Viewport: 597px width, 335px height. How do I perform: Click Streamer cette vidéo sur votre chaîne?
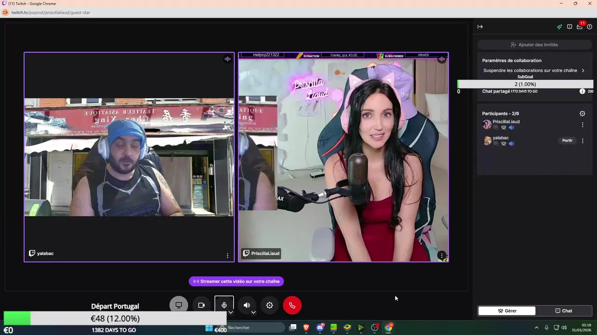tap(236, 281)
